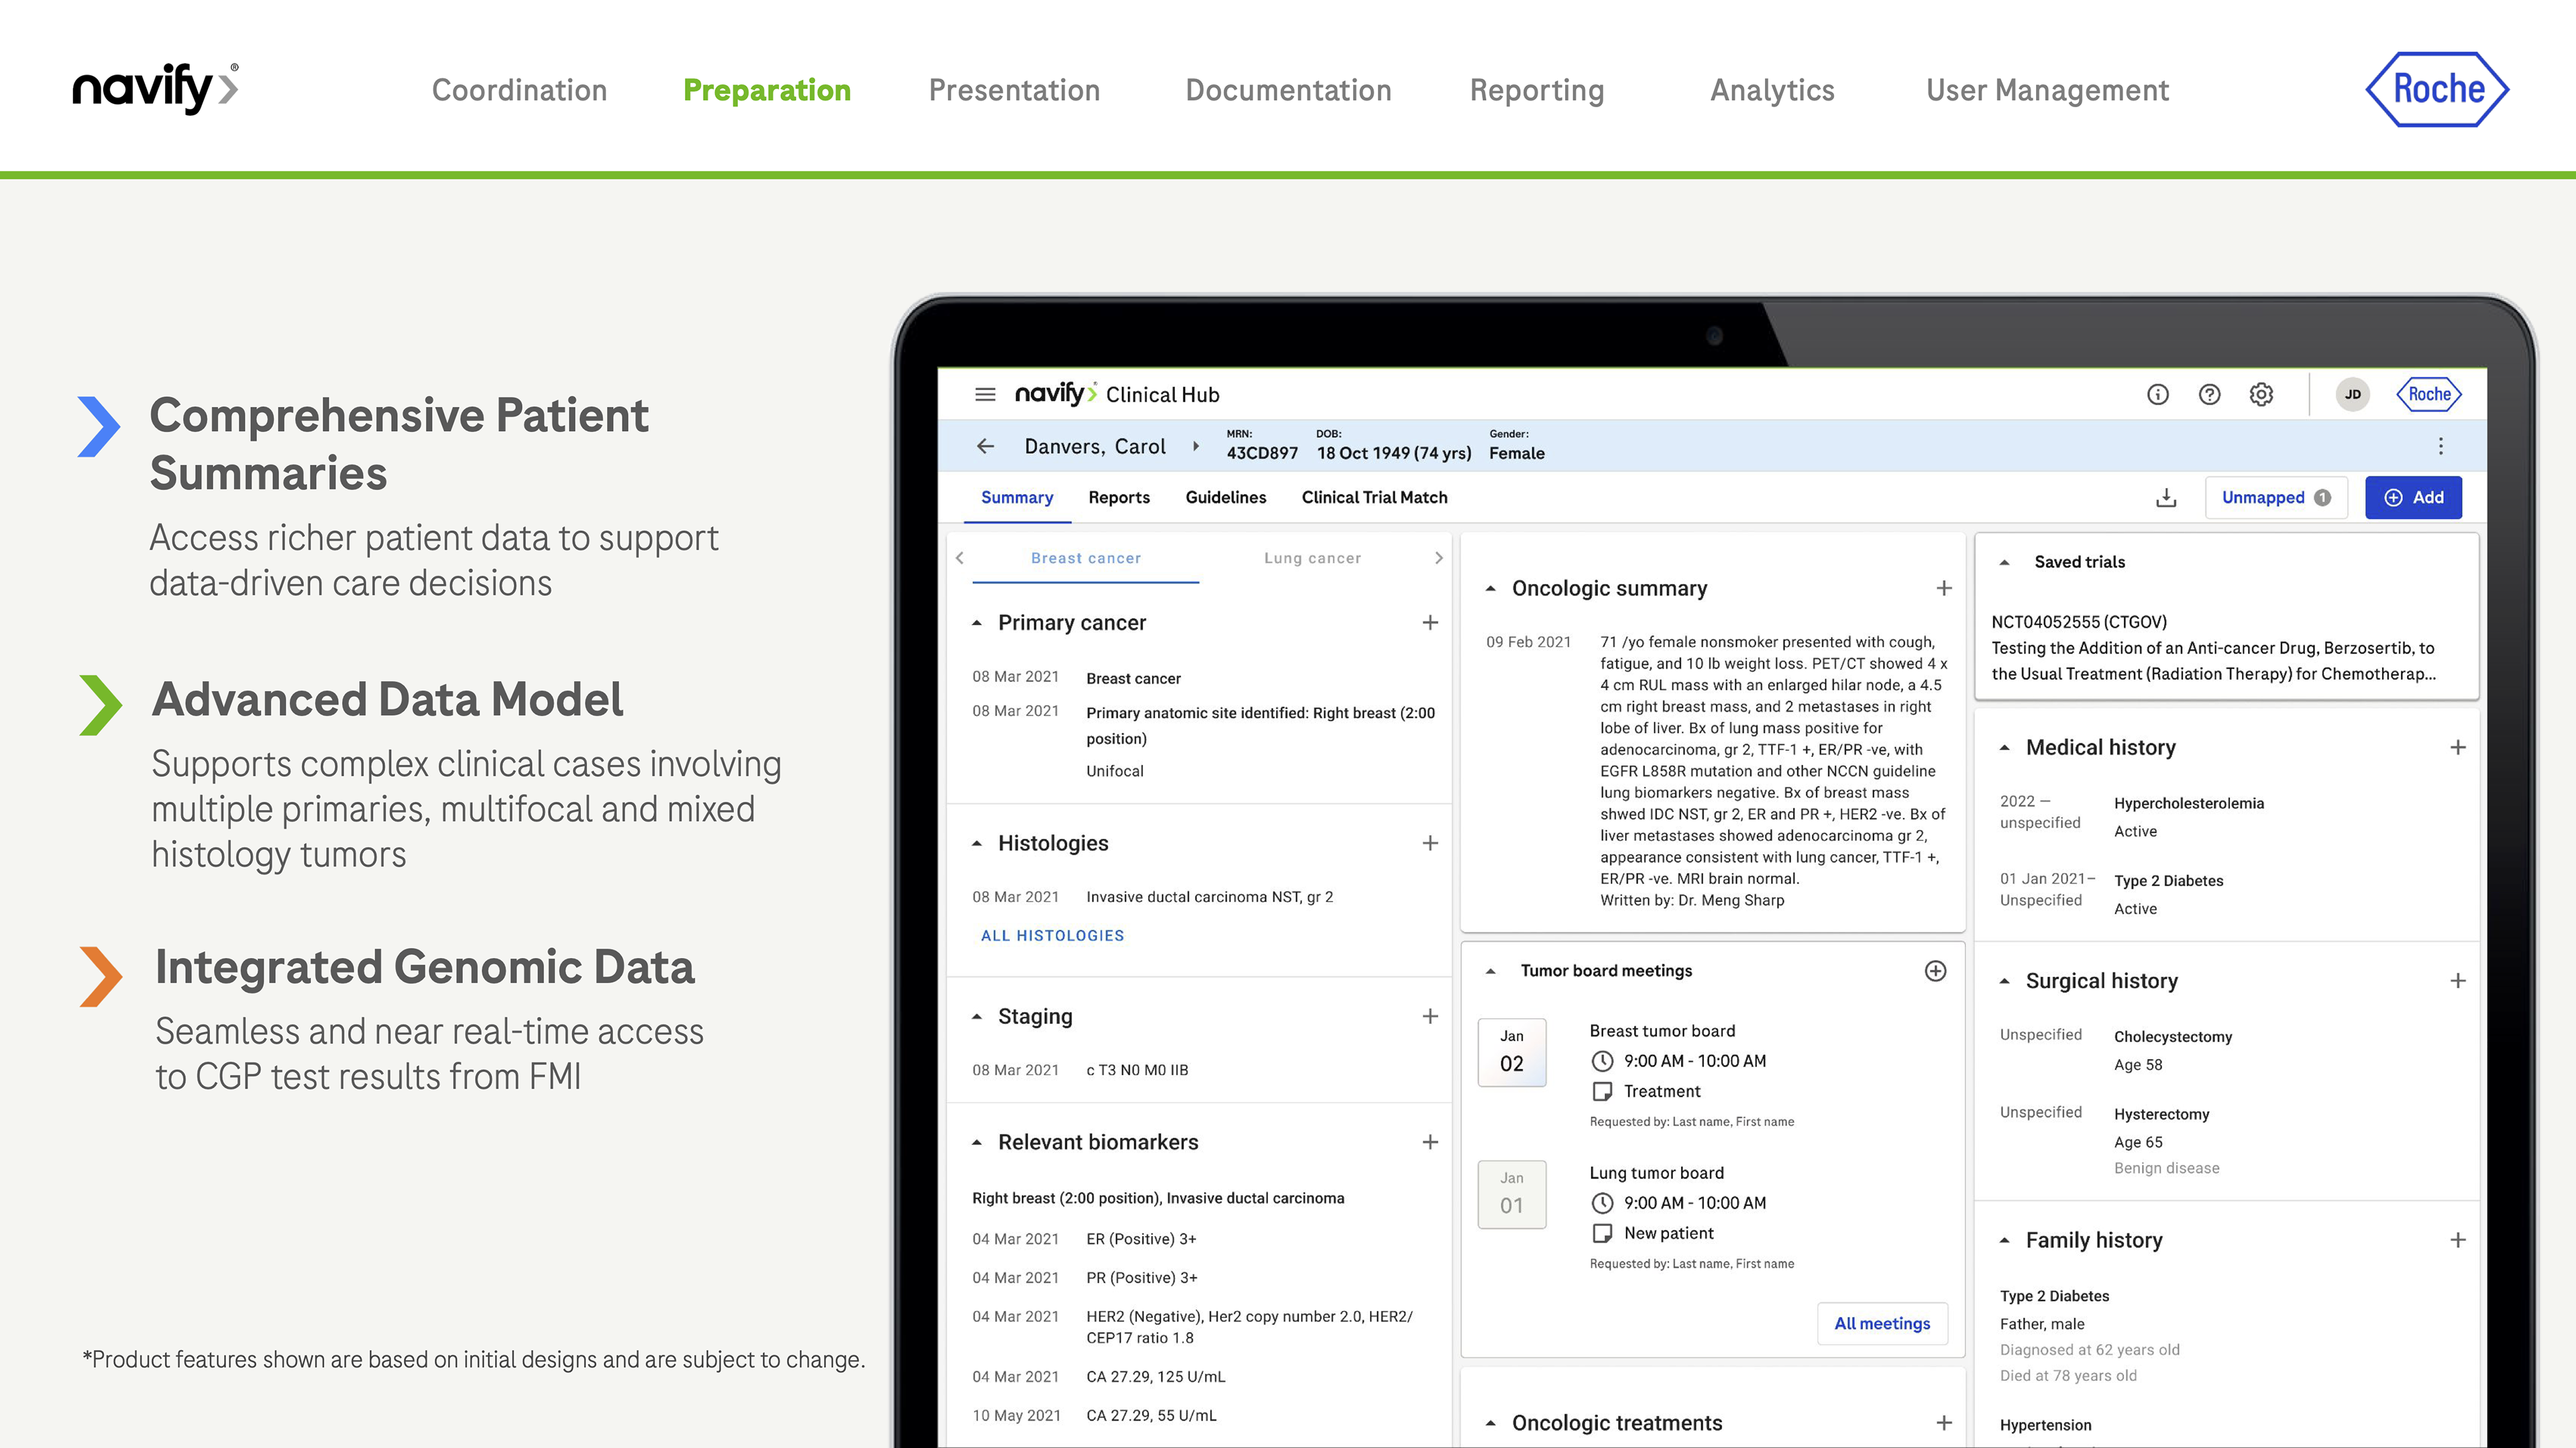
Task: Click the information icon in header
Action: tap(2158, 394)
